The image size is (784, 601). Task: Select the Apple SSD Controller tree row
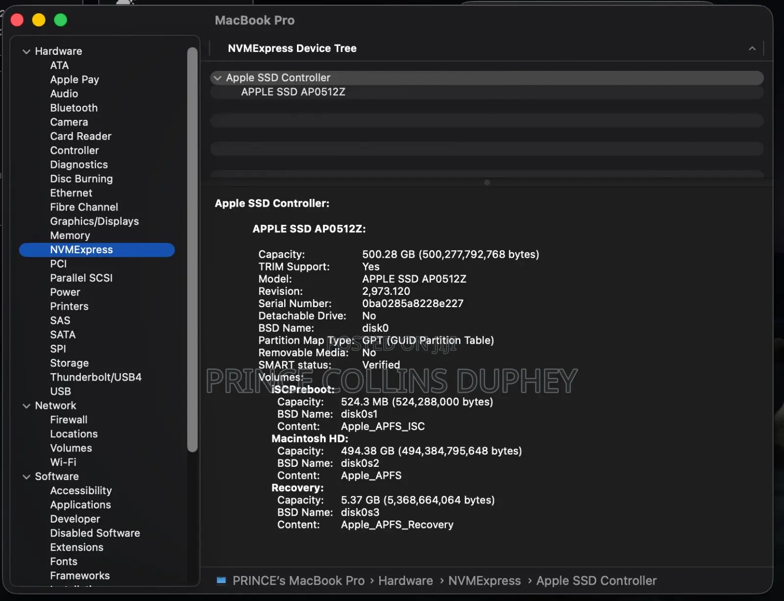click(x=487, y=78)
